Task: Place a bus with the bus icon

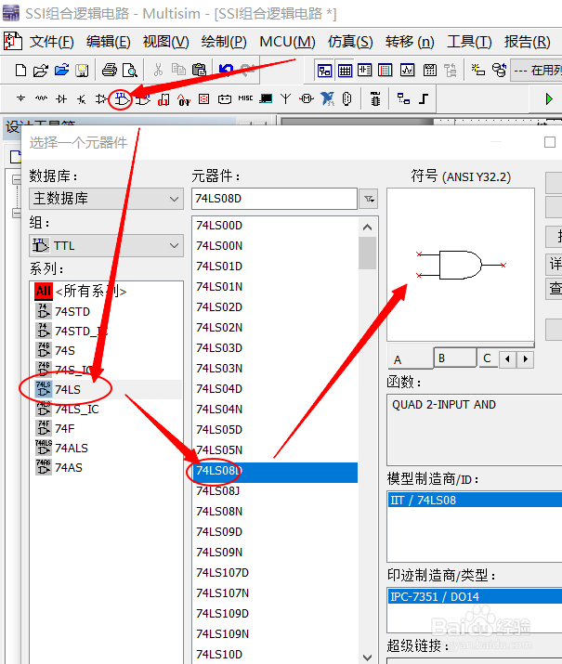Action: point(424,99)
